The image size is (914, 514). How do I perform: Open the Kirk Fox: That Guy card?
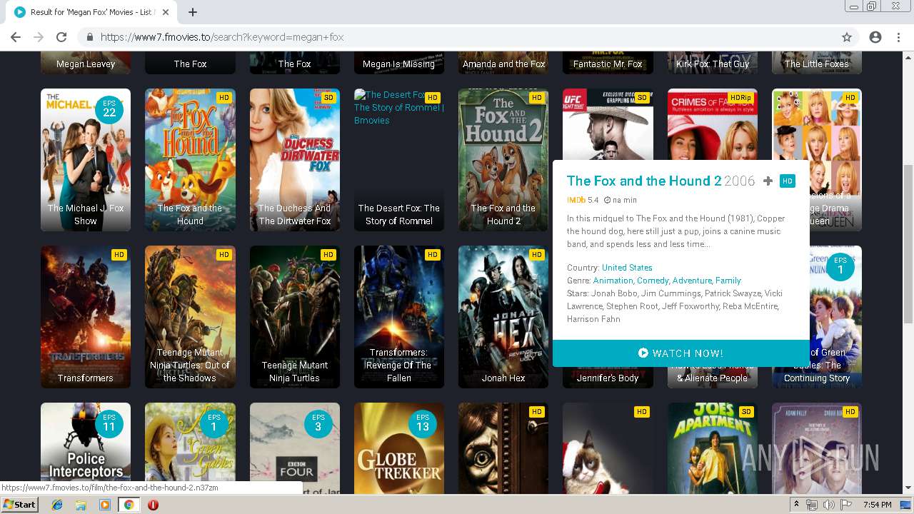[x=713, y=63]
